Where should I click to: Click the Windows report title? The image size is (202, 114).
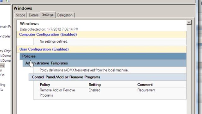click(x=29, y=24)
